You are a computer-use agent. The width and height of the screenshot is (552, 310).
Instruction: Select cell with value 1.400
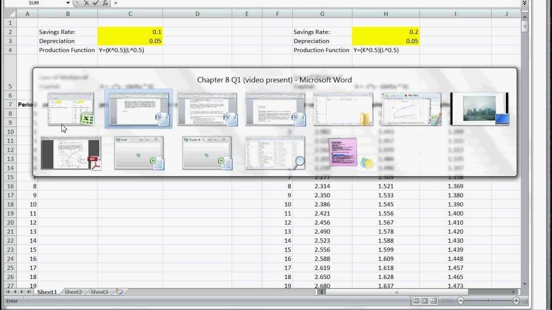tap(455, 213)
